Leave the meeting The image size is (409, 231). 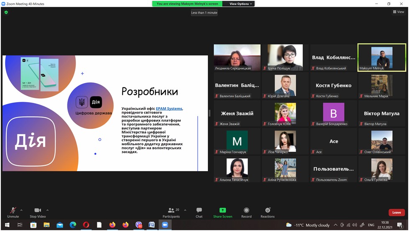point(396,213)
